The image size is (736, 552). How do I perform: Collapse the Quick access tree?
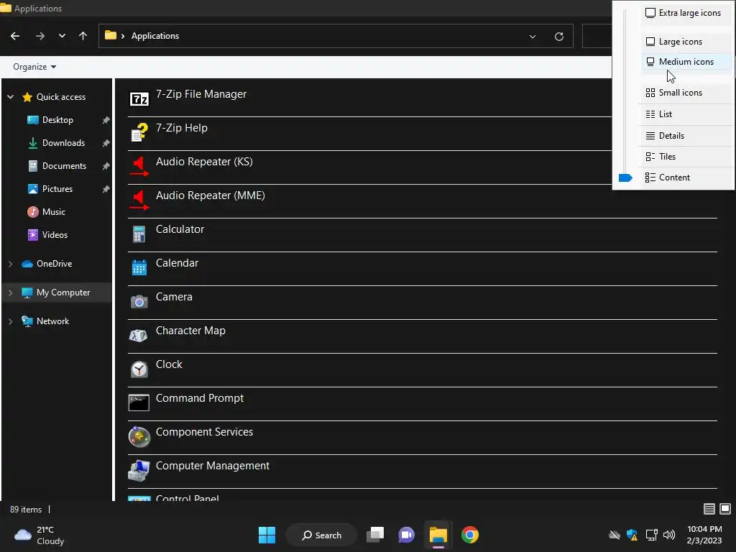pyautogui.click(x=10, y=97)
